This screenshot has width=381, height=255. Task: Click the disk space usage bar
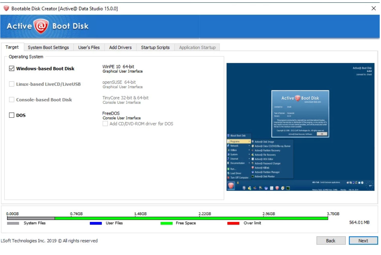point(179,218)
